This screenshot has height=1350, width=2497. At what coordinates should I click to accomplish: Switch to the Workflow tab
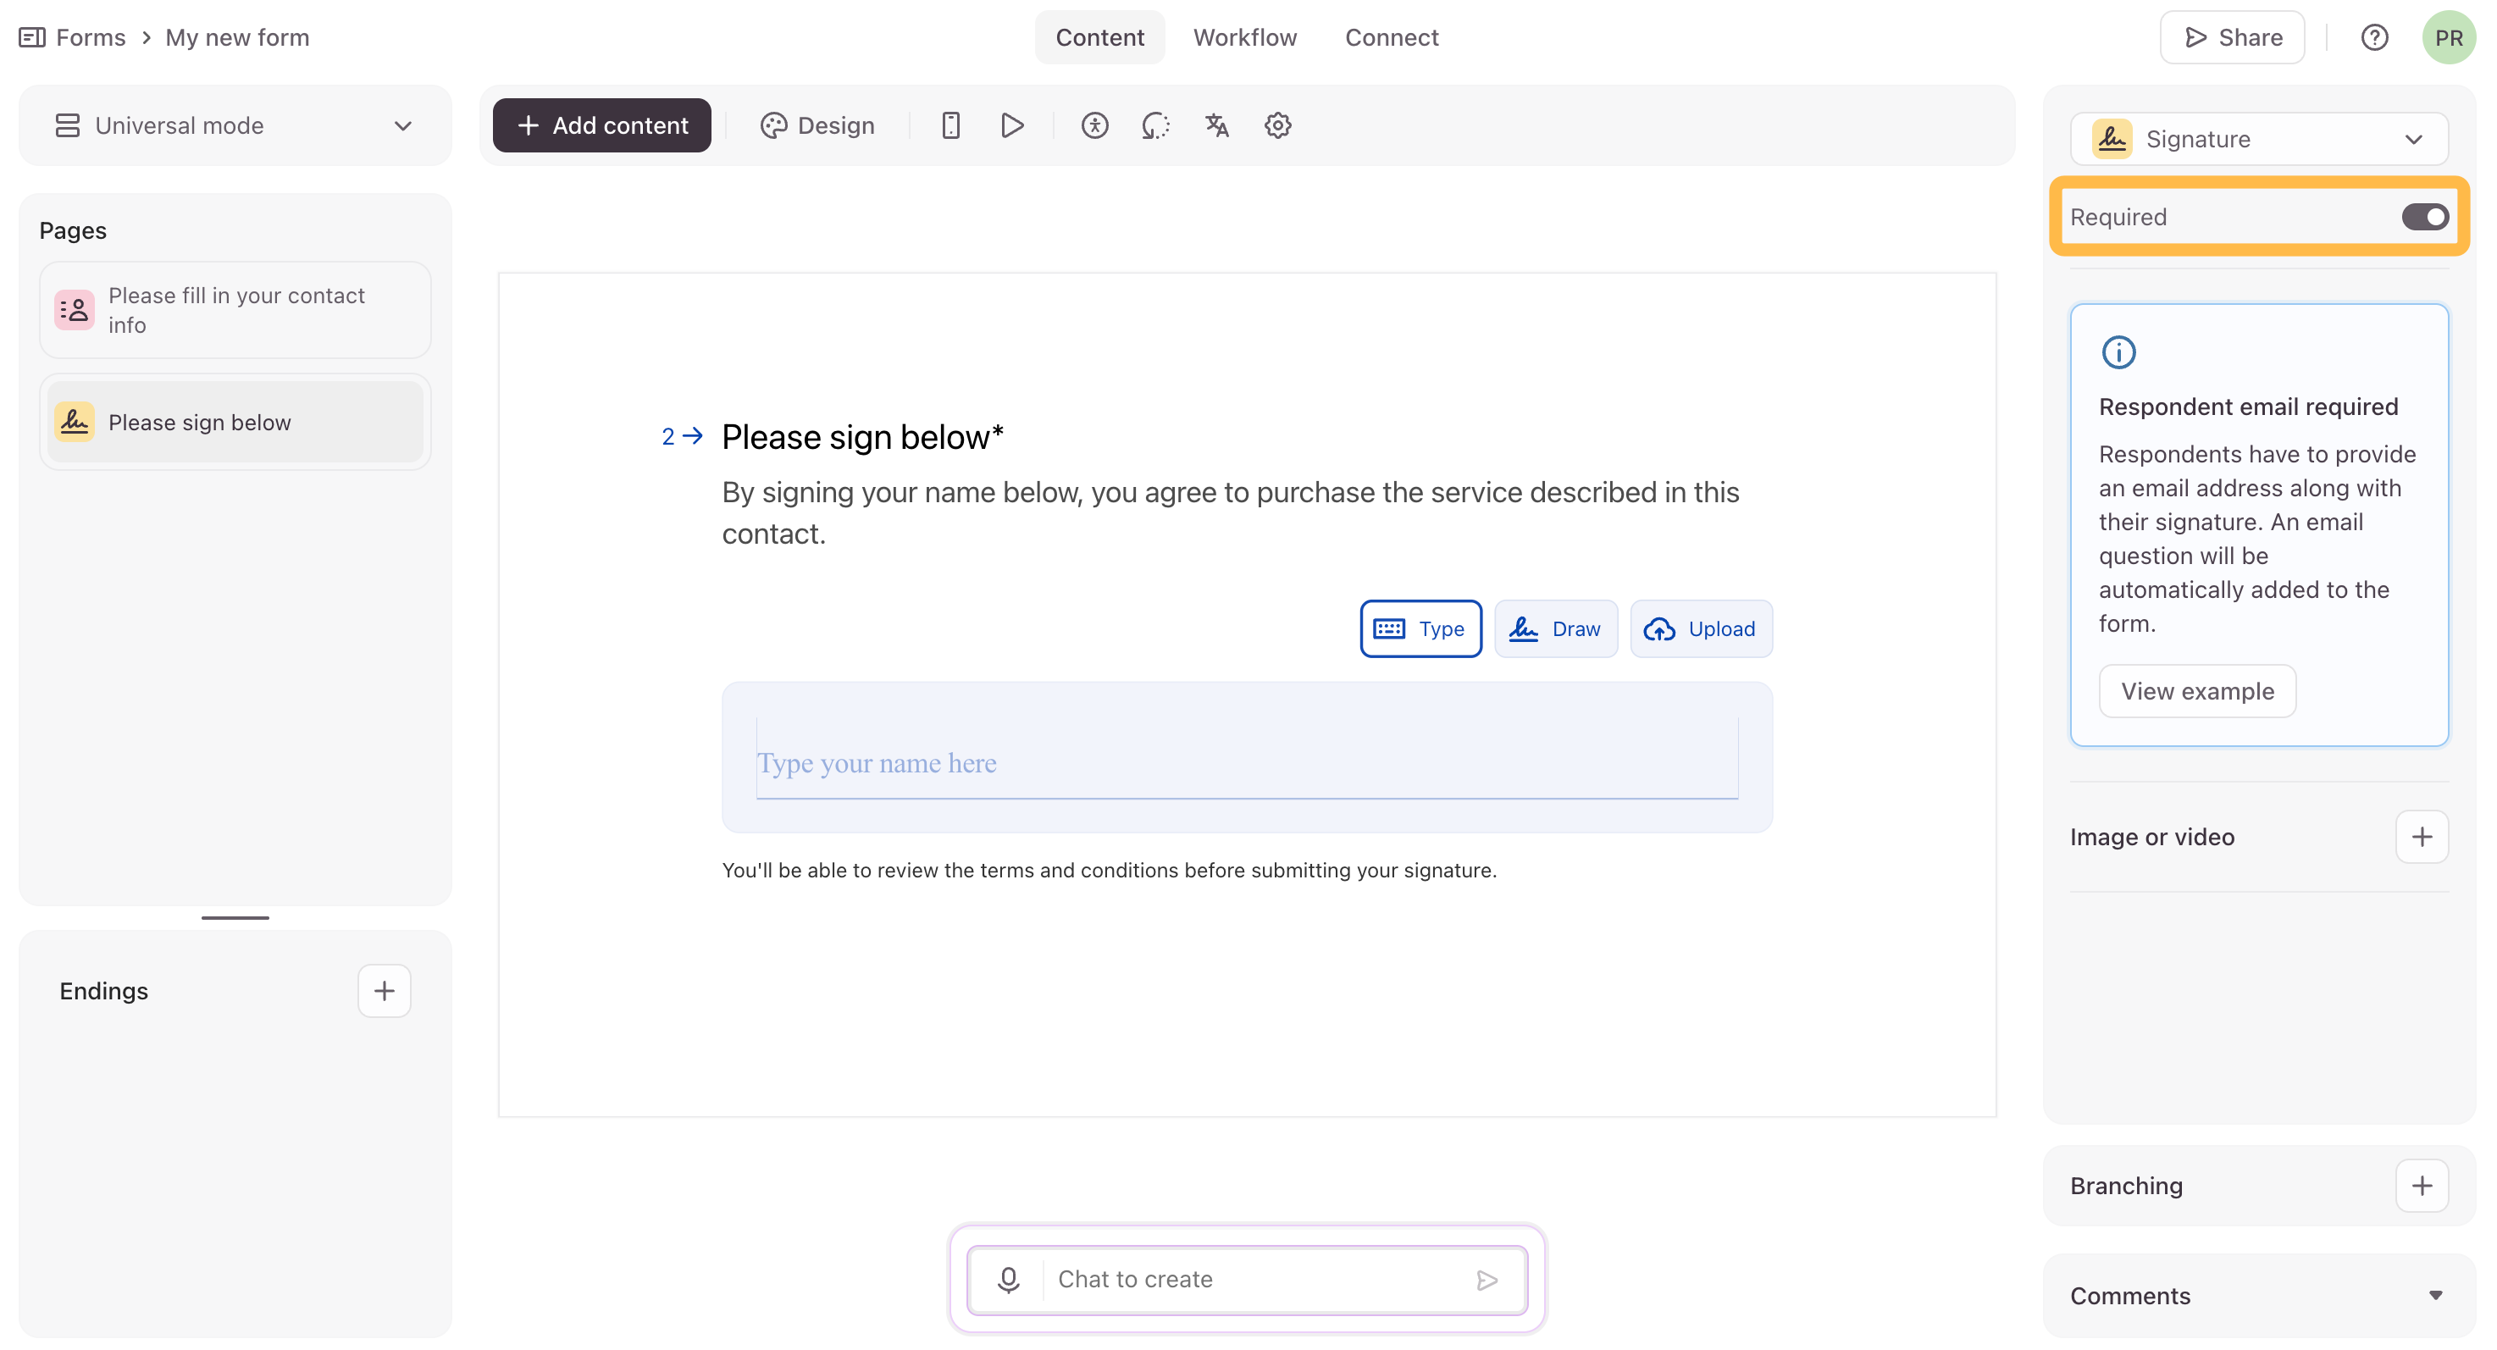click(1244, 38)
